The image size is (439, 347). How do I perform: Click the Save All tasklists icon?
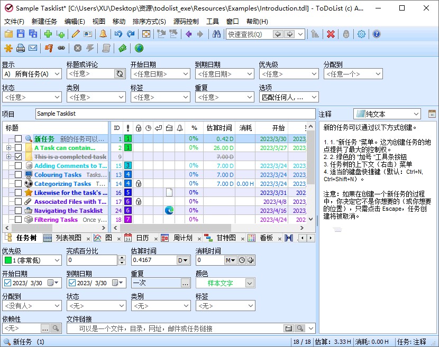(x=33, y=34)
